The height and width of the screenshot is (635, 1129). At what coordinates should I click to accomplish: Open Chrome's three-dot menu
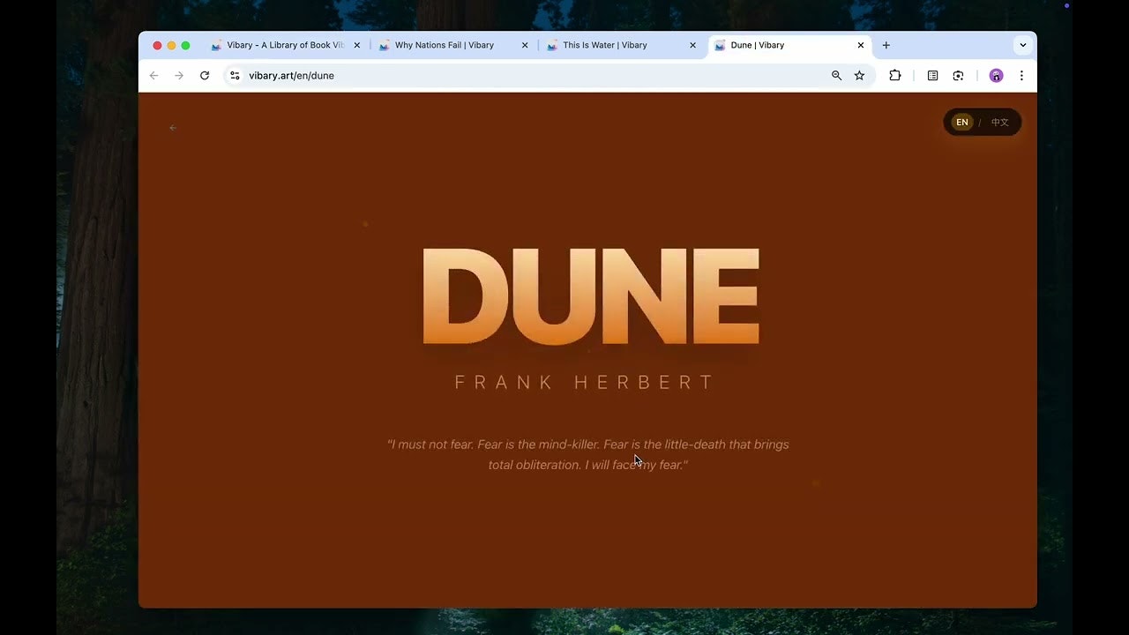tap(1021, 76)
